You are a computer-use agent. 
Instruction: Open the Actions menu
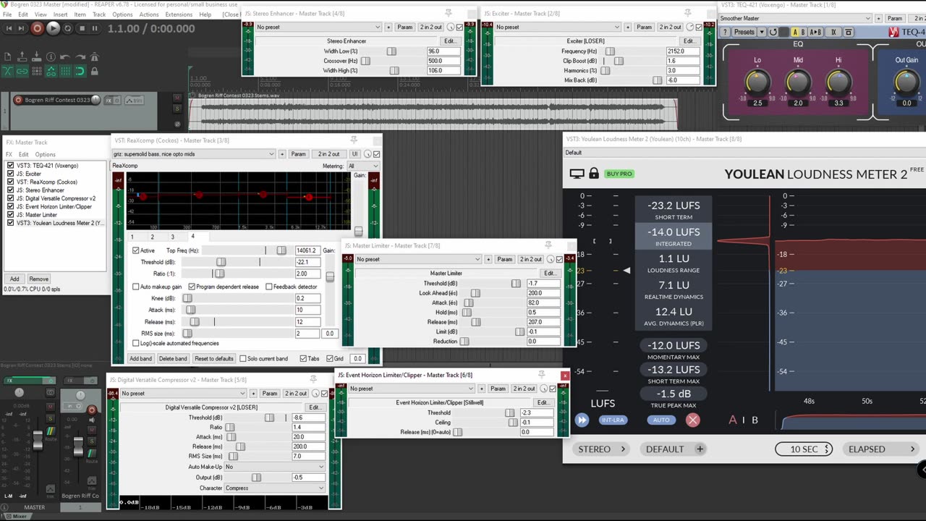[149, 14]
